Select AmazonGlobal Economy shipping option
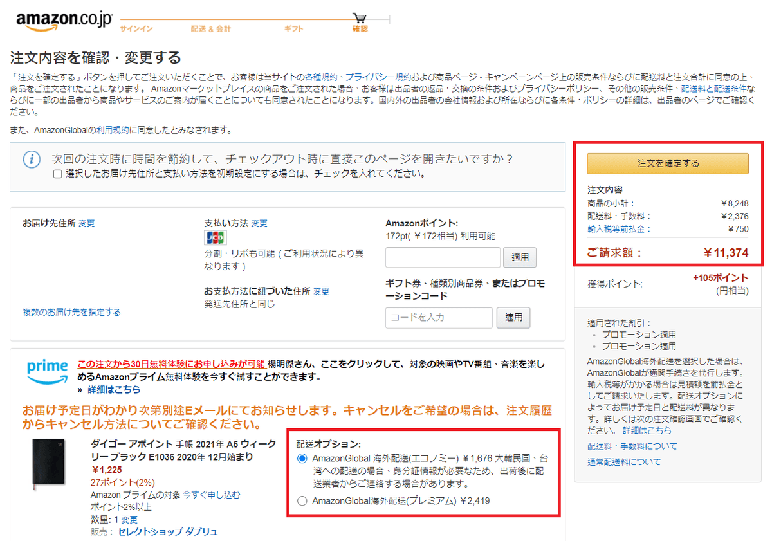 (302, 459)
